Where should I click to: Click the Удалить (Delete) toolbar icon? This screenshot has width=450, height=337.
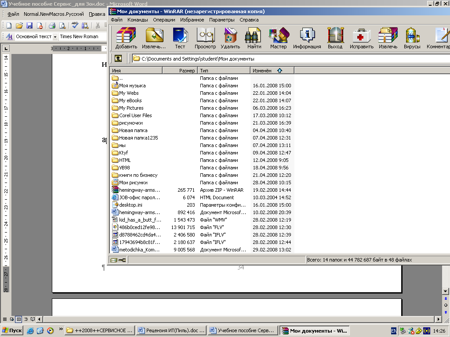230,38
